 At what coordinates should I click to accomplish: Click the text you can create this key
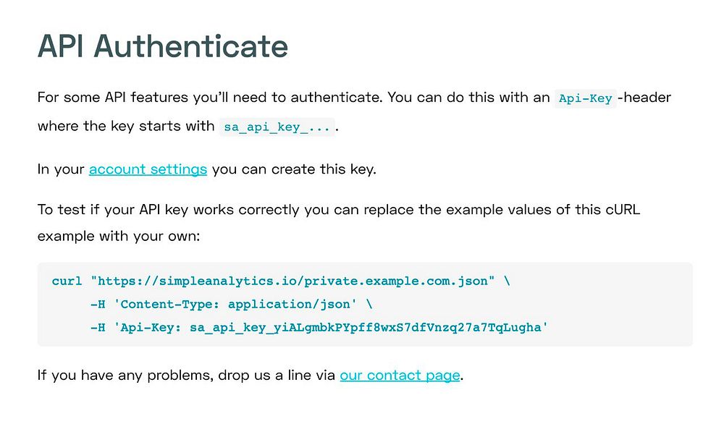click(x=294, y=169)
